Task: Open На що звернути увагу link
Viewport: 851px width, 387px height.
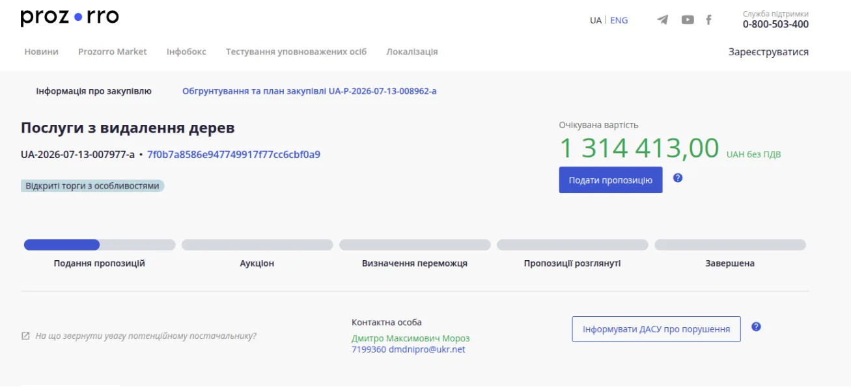Action: pos(146,336)
